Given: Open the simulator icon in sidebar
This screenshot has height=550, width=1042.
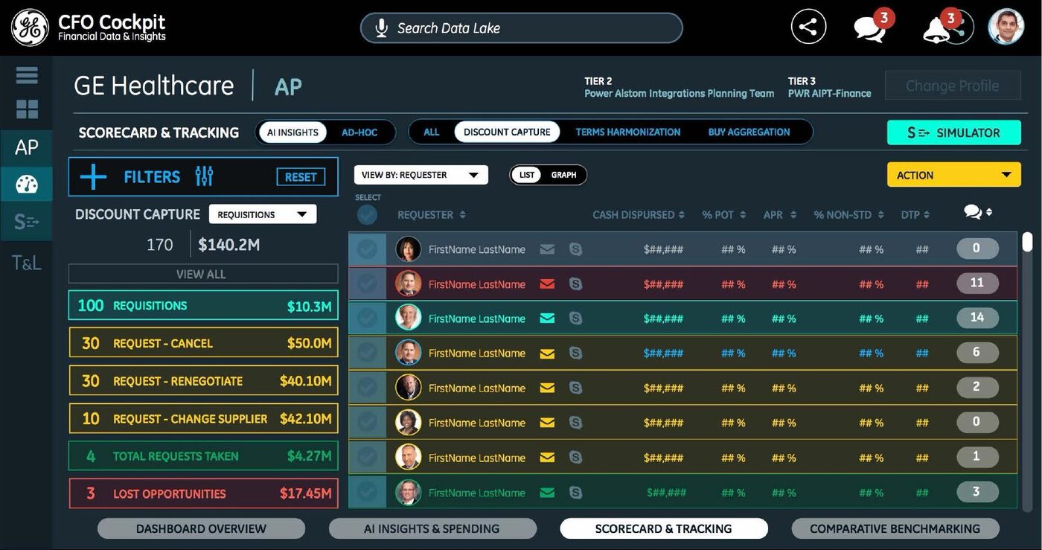Looking at the screenshot, I should [x=26, y=222].
